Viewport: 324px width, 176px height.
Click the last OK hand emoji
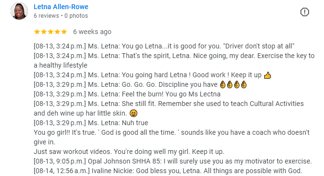[244, 84]
